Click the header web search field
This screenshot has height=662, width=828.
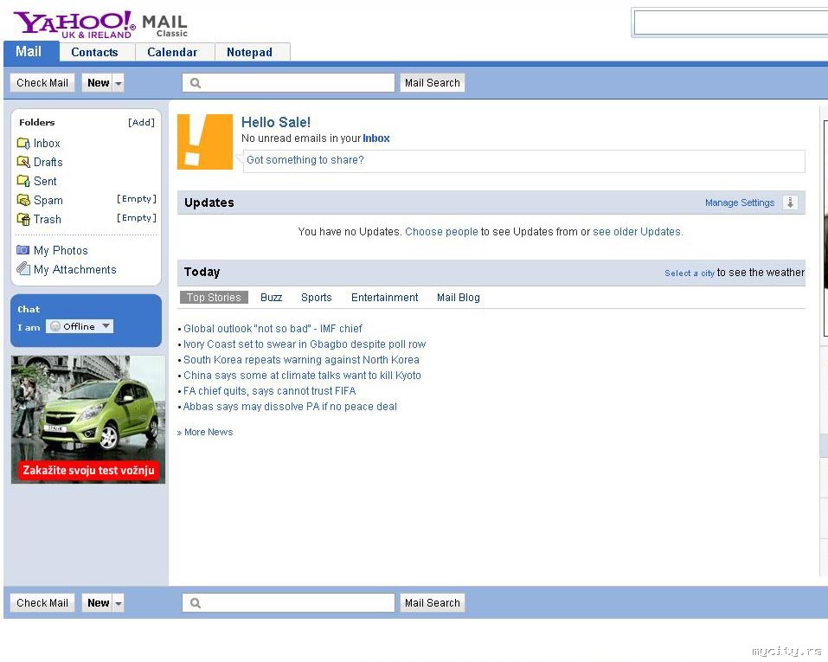click(731, 22)
